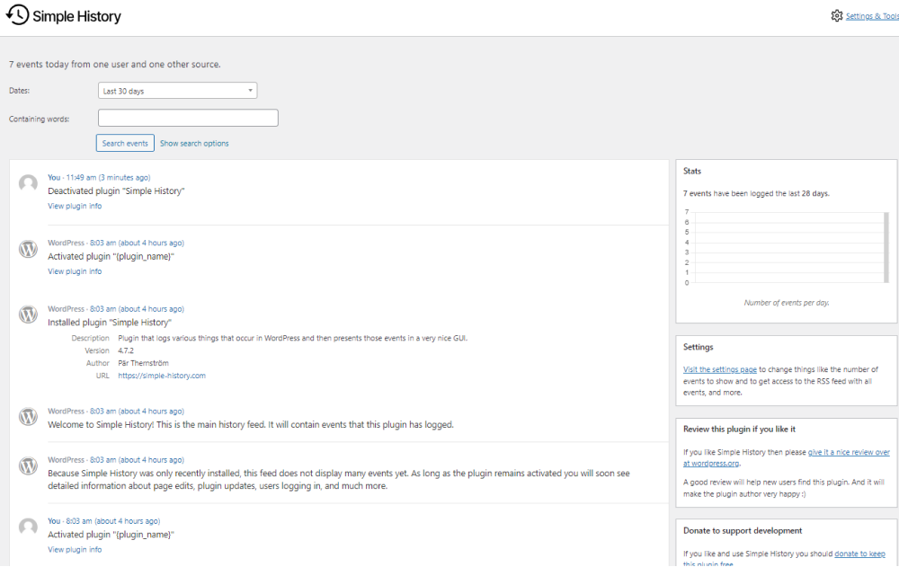Click author name 'Pär Thernström'
899x567 pixels.
[143, 363]
